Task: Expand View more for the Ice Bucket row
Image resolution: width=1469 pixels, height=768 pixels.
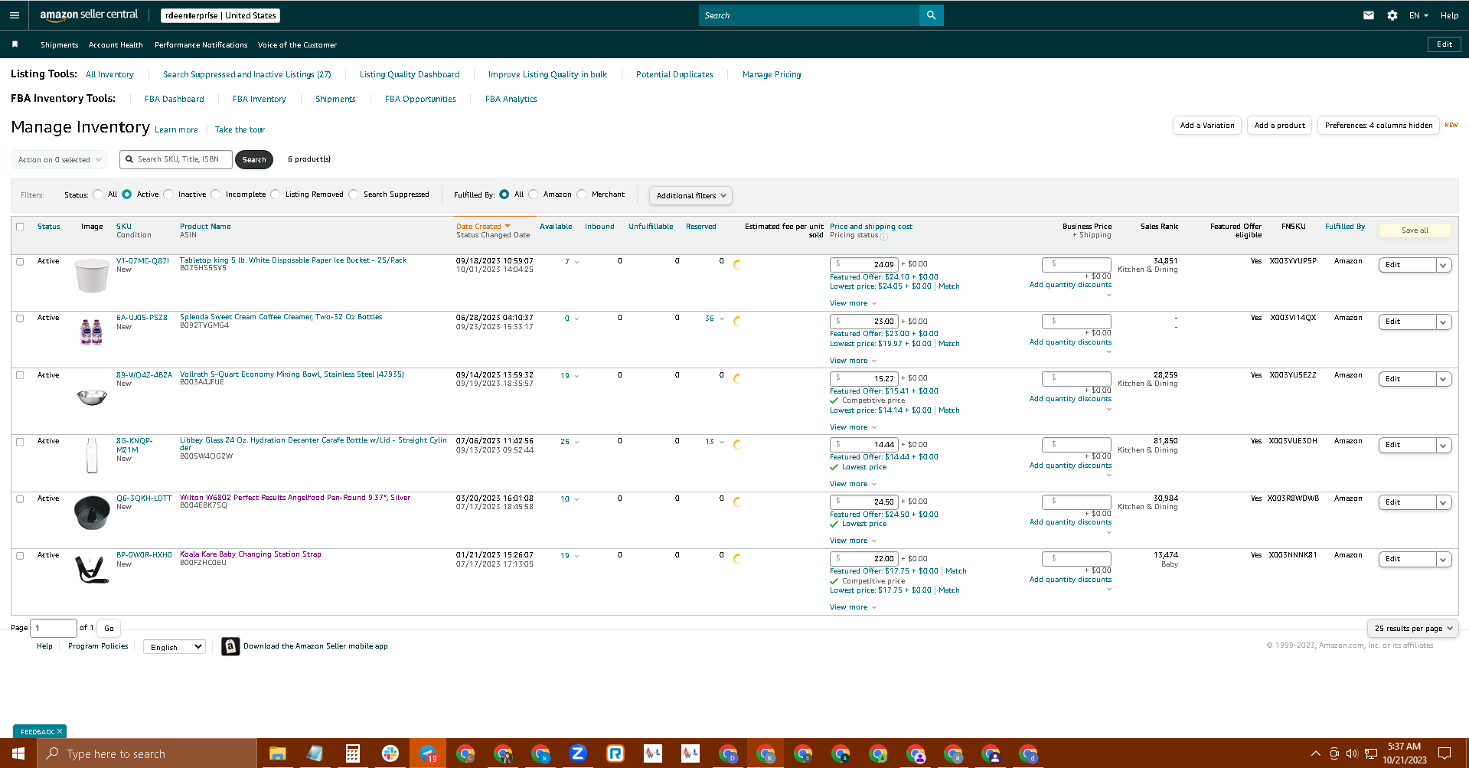Action: (x=853, y=303)
